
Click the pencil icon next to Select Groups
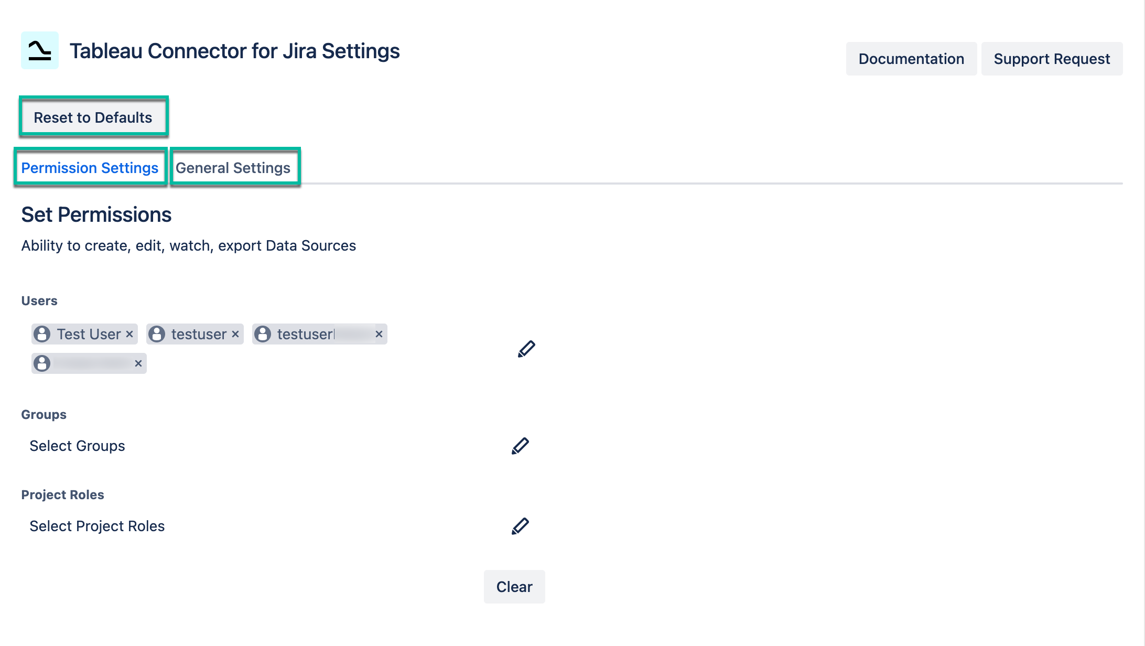[521, 446]
